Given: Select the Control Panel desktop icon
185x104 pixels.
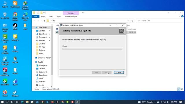Looking at the screenshot, I should (x=5, y=28).
